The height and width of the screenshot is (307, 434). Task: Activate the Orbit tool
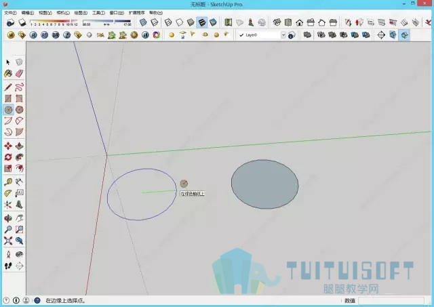(8, 218)
